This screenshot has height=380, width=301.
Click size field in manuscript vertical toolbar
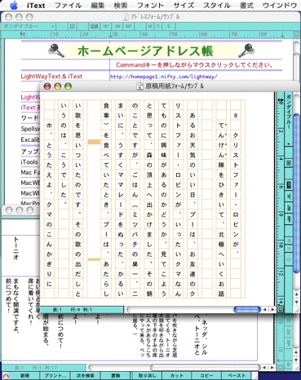[x=289, y=259]
